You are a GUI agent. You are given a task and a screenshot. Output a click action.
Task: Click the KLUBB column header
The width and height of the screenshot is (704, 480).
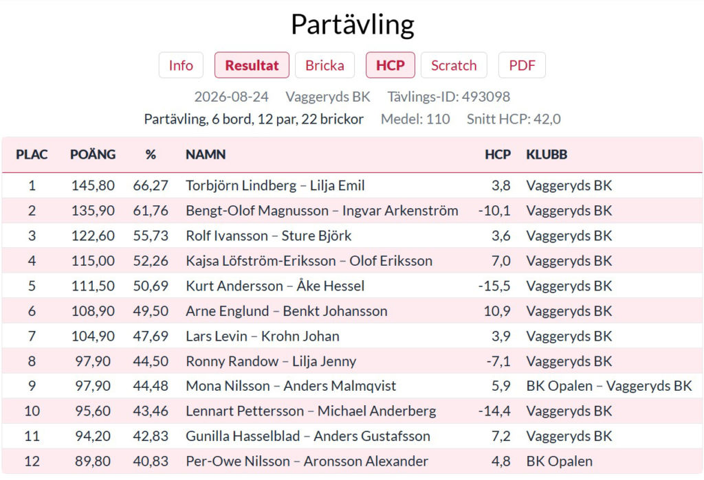coord(547,155)
